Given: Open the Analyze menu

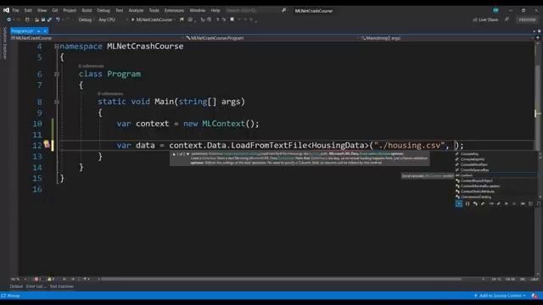Looking at the screenshot, I should point(136,10).
